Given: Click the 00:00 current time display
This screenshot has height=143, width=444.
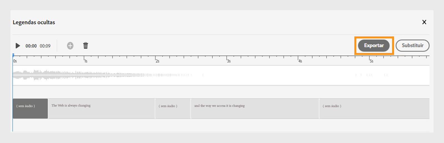Looking at the screenshot, I should click(x=31, y=46).
